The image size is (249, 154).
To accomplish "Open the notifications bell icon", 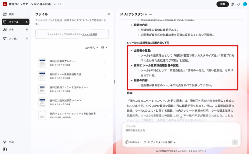I will click(238, 4).
